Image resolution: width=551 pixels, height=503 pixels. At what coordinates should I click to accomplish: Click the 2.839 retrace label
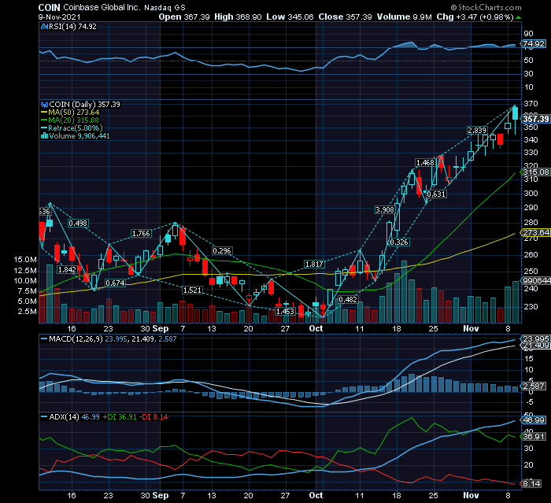(477, 131)
